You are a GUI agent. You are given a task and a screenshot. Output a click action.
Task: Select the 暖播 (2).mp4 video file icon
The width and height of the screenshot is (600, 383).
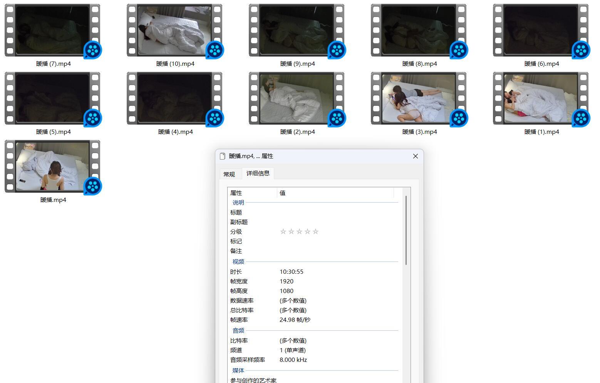297,99
